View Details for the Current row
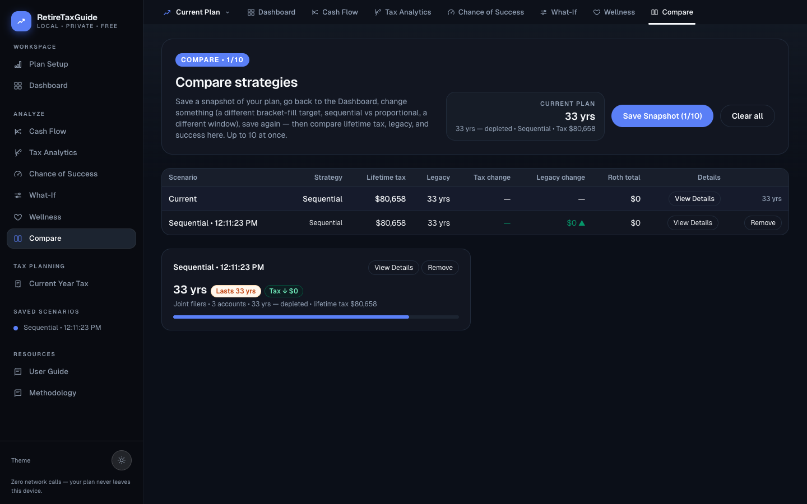 [x=694, y=199]
